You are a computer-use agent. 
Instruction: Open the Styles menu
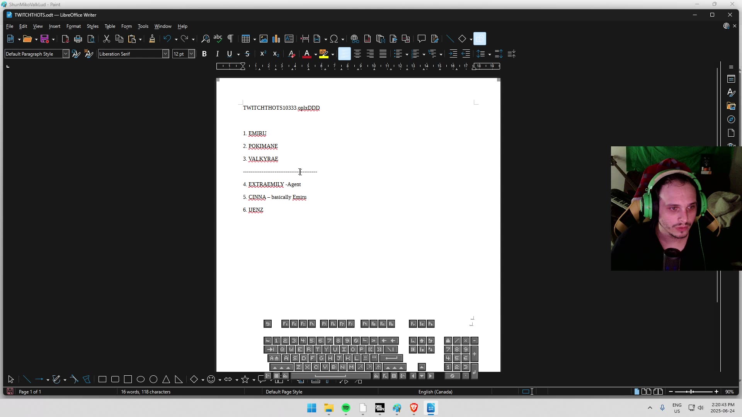pyautogui.click(x=92, y=26)
